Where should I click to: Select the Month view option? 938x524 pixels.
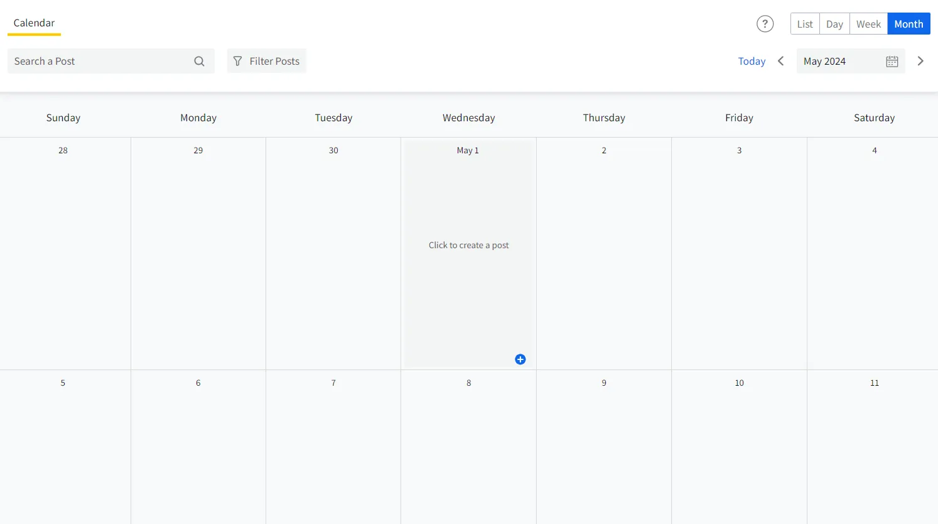click(x=908, y=23)
